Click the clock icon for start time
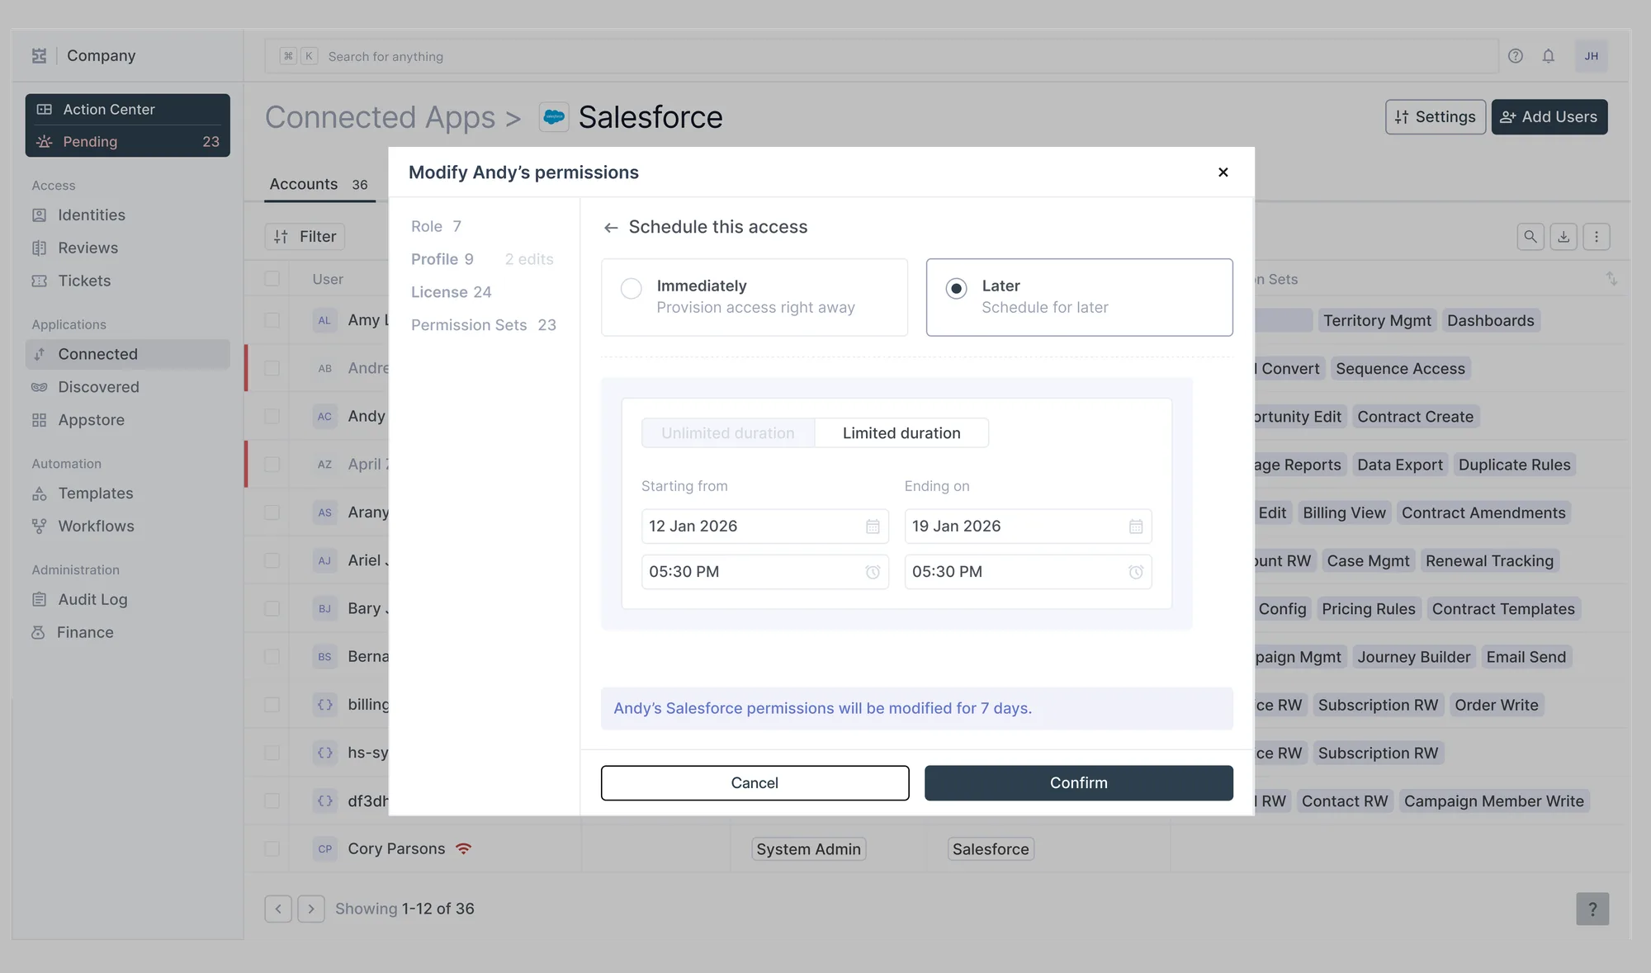The width and height of the screenshot is (1651, 973). tap(873, 572)
